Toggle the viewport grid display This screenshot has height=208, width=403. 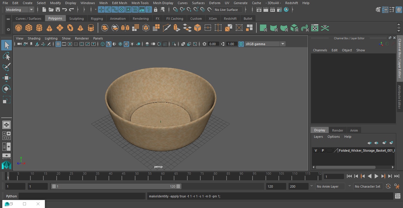(x=58, y=44)
